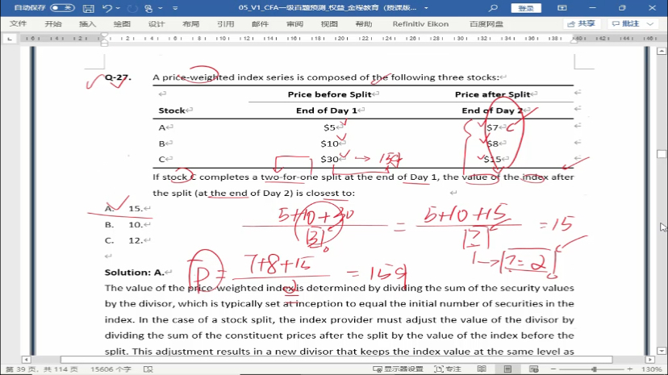
Task: Click the Undo arrow icon
Action: pos(107,8)
